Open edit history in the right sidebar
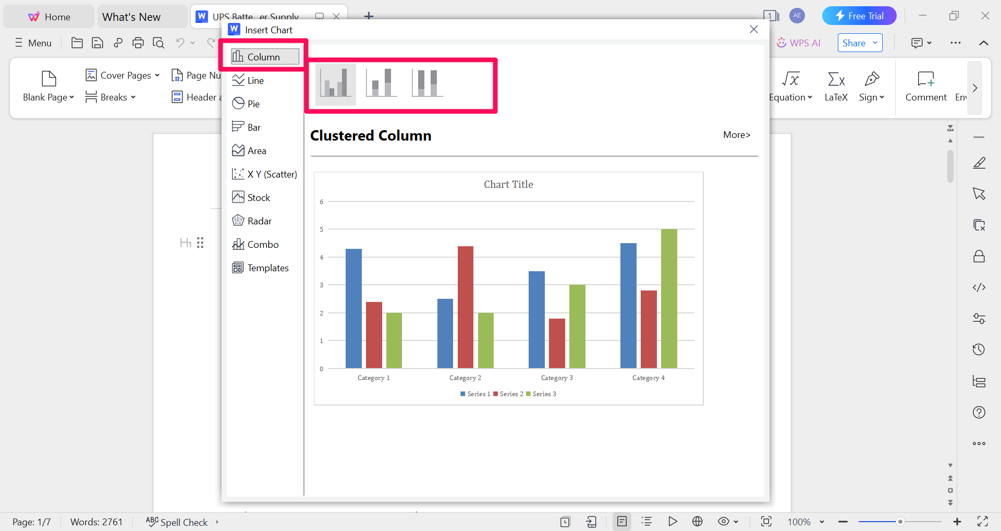The image size is (1001, 531). 979,349
